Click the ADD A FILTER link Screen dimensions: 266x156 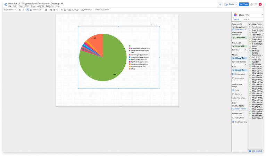point(240,109)
